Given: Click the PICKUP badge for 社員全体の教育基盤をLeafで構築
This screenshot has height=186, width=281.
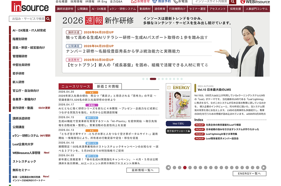Looking at the screenshot, I should [200, 125].
